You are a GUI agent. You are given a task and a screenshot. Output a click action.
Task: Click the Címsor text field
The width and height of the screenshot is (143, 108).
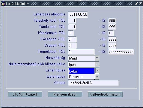93,83
